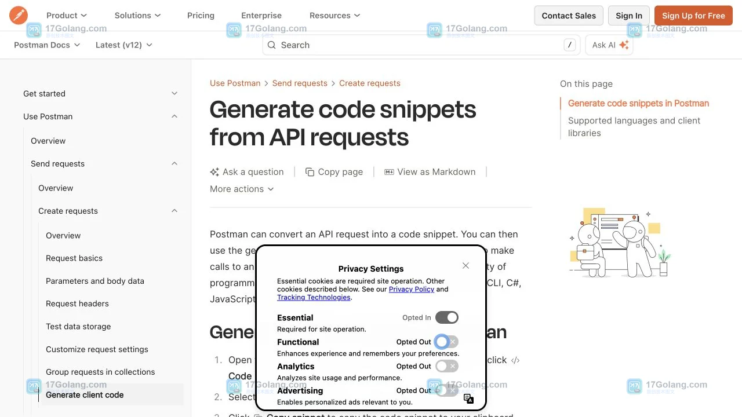Screen dimensions: 742x417
Task: Click the Generate code snippets page heading
Action: tap(343, 123)
